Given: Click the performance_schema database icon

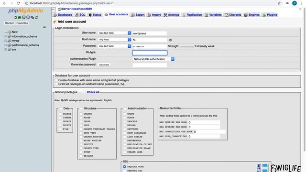Looking at the screenshot, I should (x=10, y=45).
